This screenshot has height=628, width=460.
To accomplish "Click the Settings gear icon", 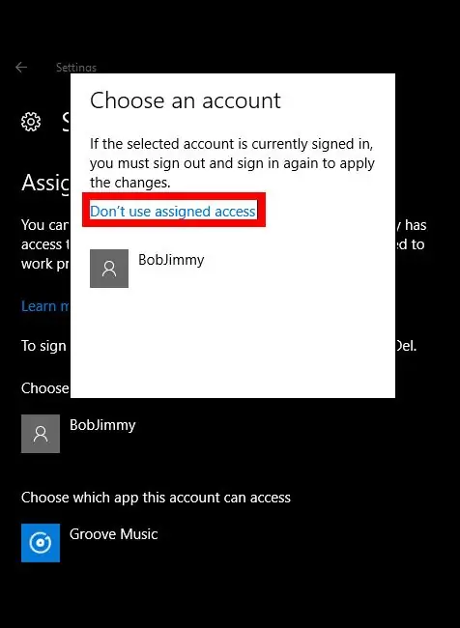I will (x=31, y=122).
